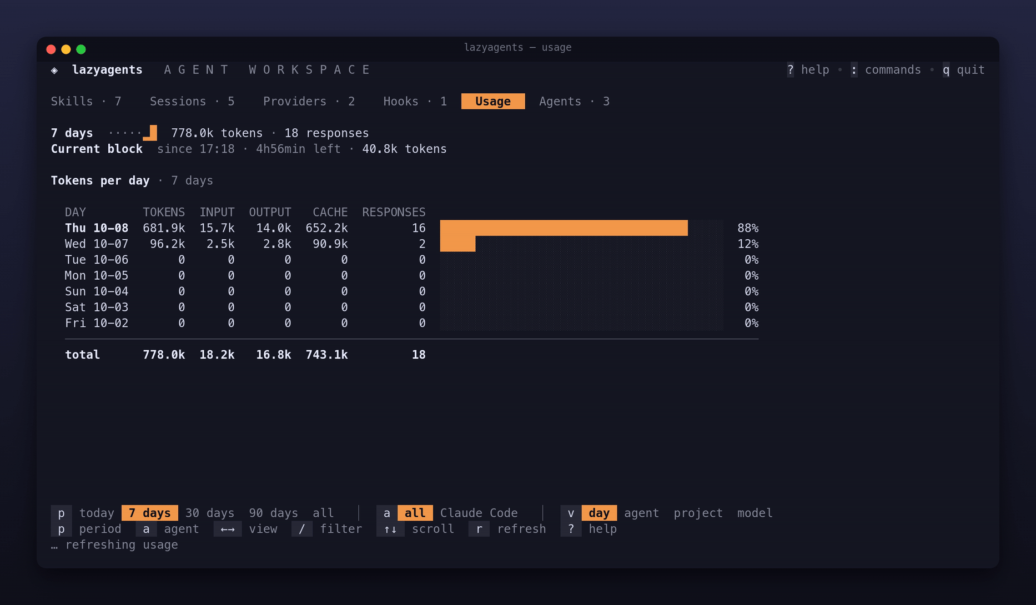Select the '7 days' period option

pos(150,513)
